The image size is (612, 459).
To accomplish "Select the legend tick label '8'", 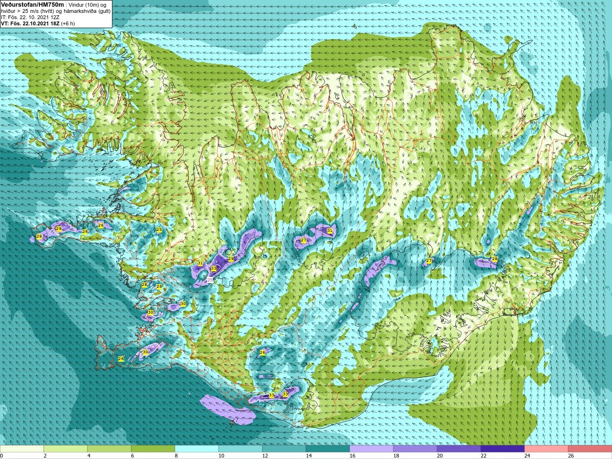I will [176, 456].
